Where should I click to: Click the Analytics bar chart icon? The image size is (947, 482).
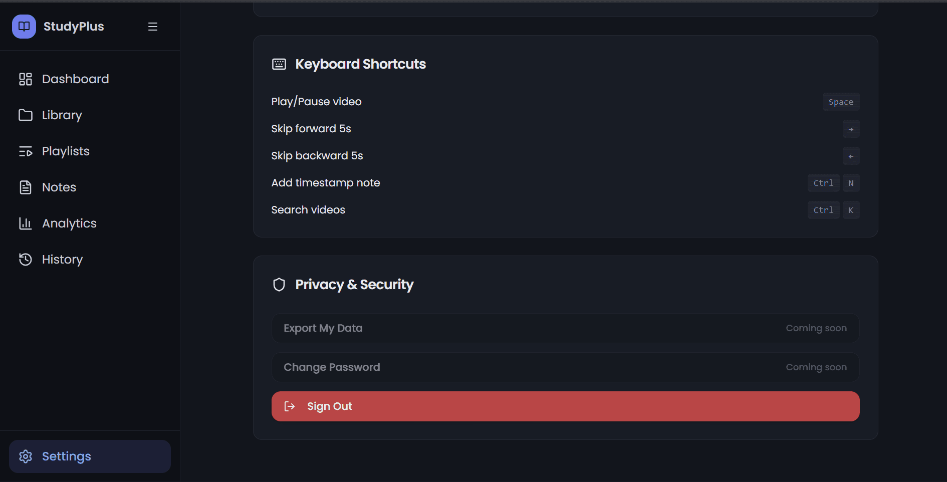(26, 223)
